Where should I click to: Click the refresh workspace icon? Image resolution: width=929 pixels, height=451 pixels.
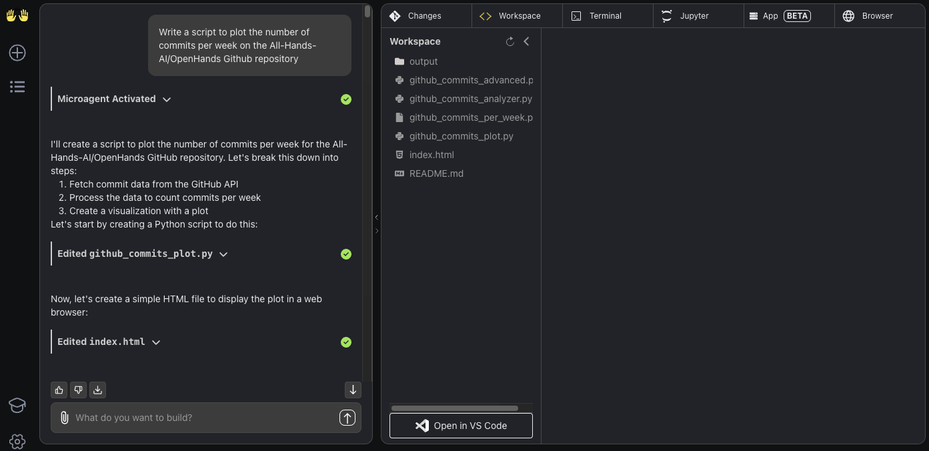click(x=510, y=41)
